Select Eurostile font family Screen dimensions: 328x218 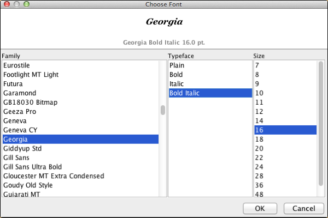[x=80, y=65]
